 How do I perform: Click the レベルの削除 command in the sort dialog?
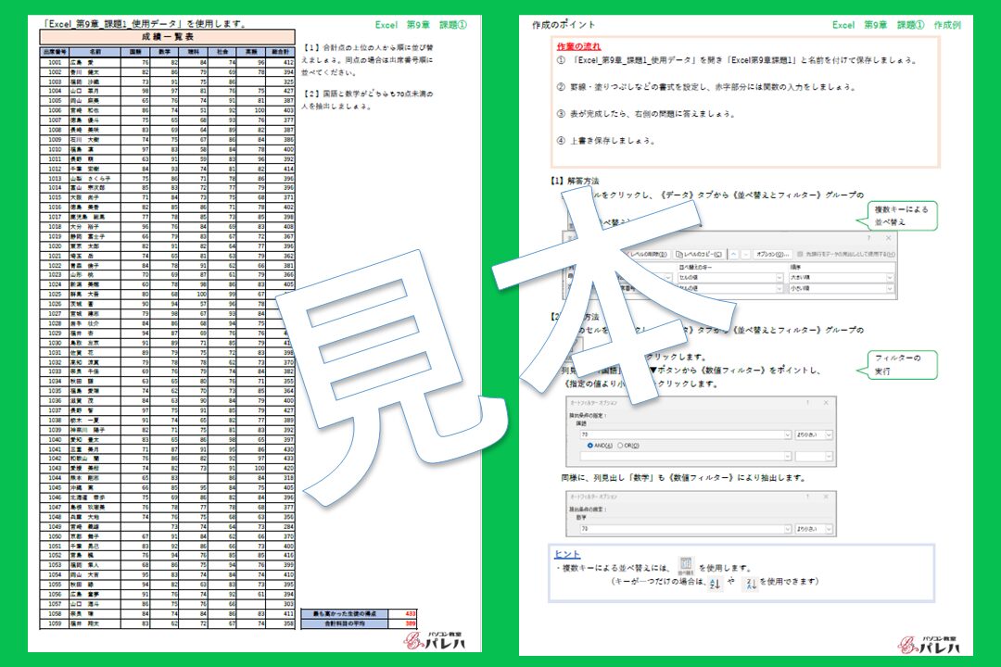(x=649, y=254)
